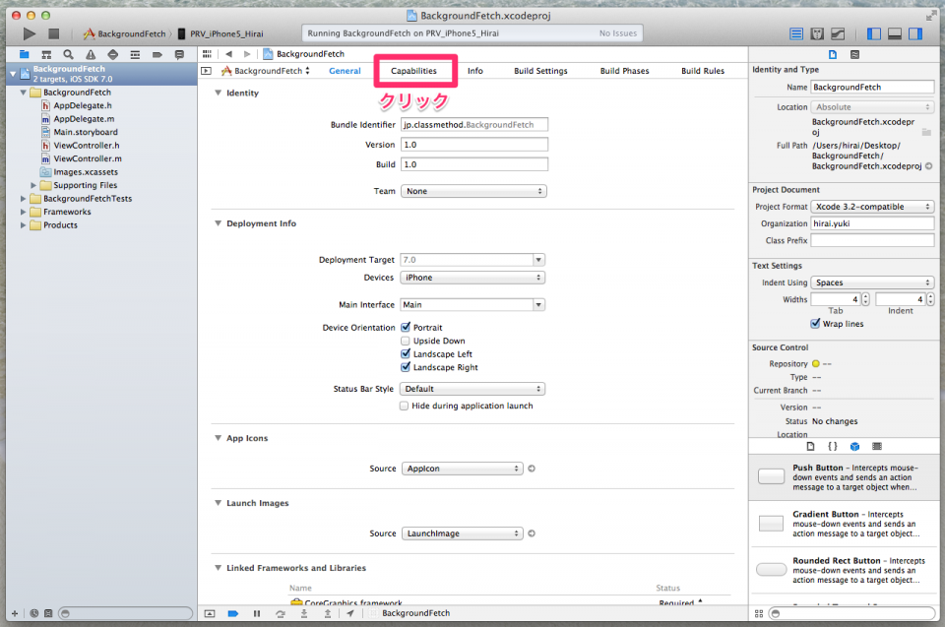
Task: Open the Code snippet library braces icon
Action: point(833,446)
